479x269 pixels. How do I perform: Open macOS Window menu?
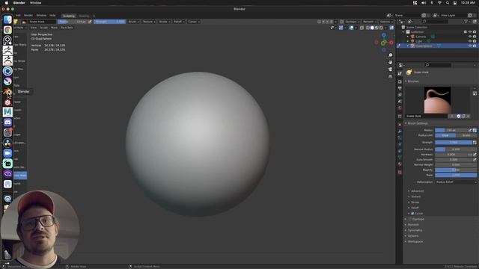pyautogui.click(x=35, y=3)
